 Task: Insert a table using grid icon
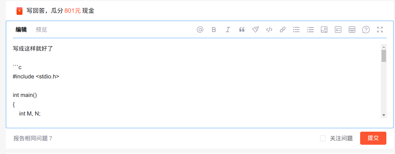pyautogui.click(x=352, y=30)
